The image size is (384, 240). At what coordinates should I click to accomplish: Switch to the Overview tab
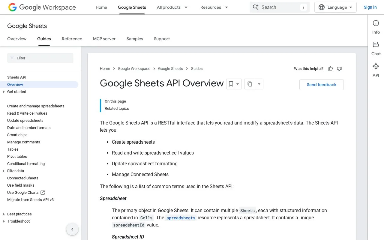point(17,39)
